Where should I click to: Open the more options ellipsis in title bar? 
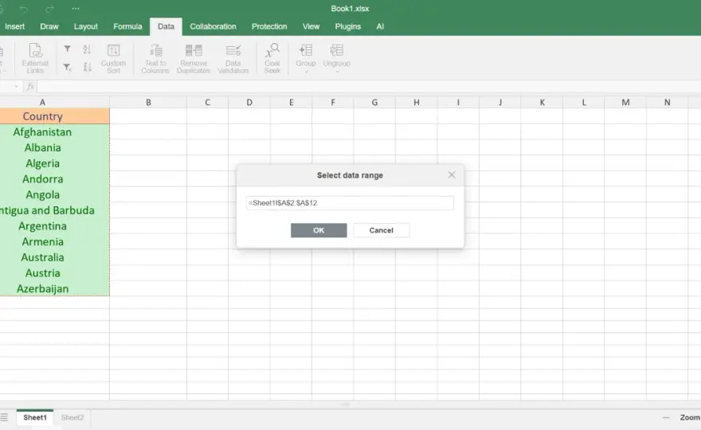[x=76, y=9]
